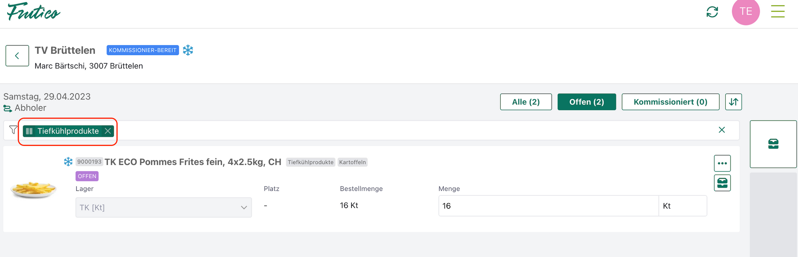Click the snowflake icon beside KOMMISSIONIER-BEREIT
This screenshot has height=257, width=798.
click(x=188, y=50)
